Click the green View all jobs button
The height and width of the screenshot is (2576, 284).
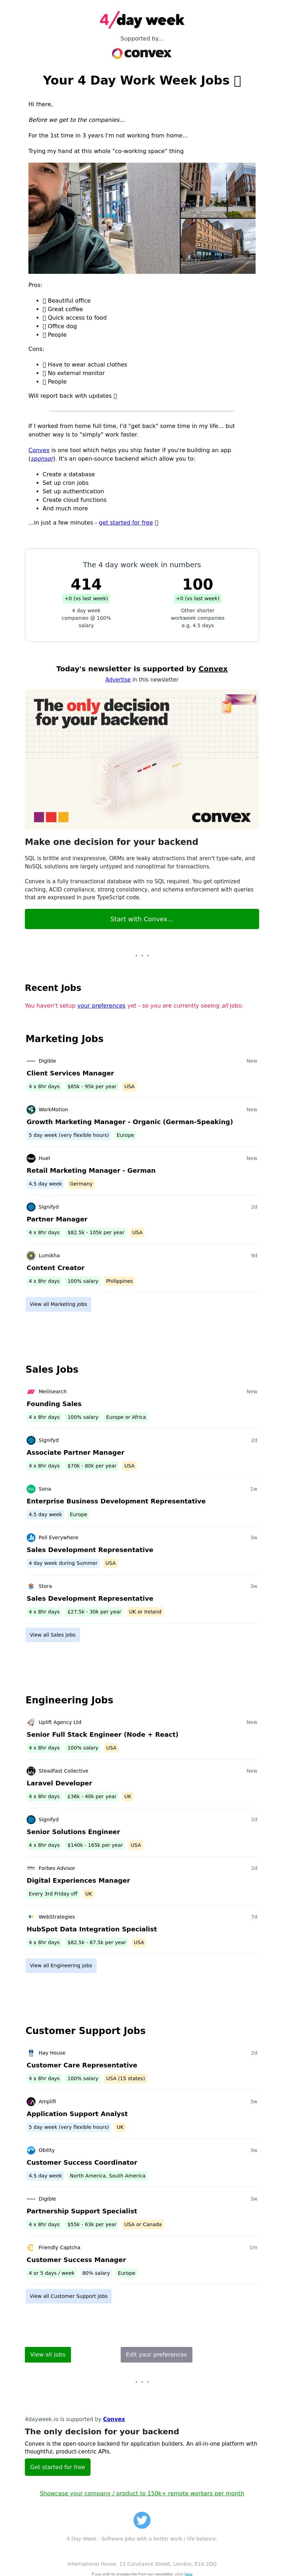pos(48,2354)
